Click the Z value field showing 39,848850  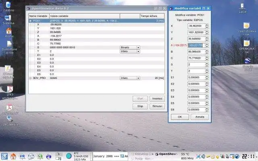pyautogui.click(x=196, y=39)
